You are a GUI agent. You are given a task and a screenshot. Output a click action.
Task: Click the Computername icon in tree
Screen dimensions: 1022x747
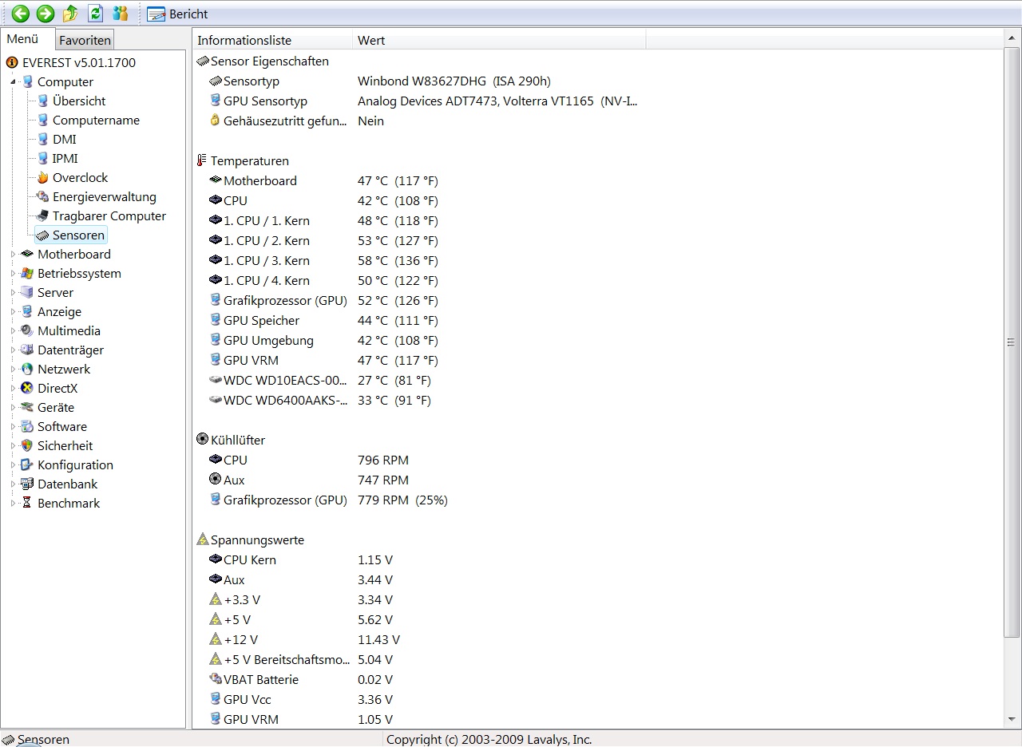coord(43,121)
